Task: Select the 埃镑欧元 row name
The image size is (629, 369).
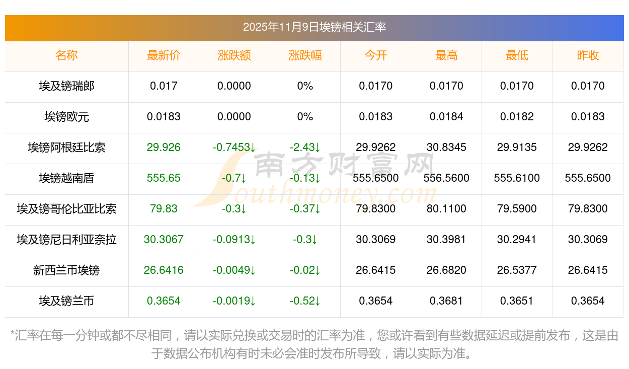Action: [66, 117]
